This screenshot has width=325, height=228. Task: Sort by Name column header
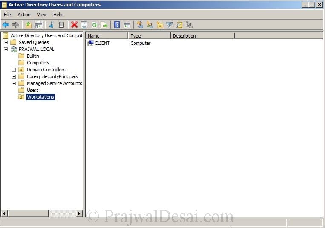[x=107, y=36]
